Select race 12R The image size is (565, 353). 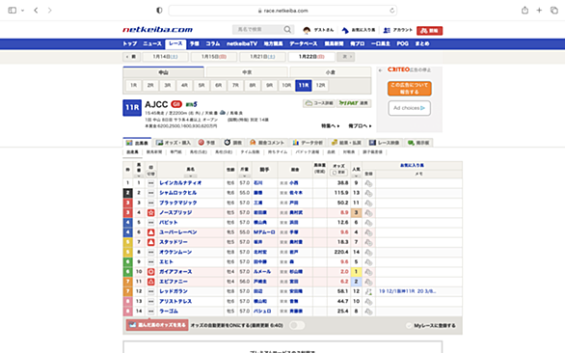pos(320,86)
